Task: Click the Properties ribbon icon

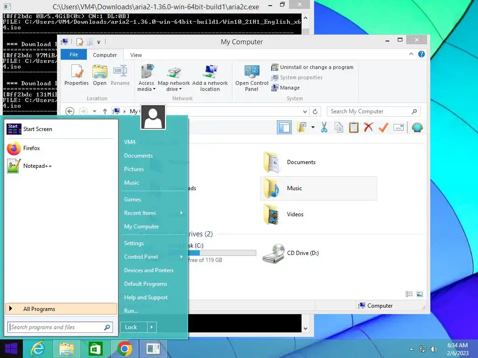Action: pyautogui.click(x=77, y=75)
